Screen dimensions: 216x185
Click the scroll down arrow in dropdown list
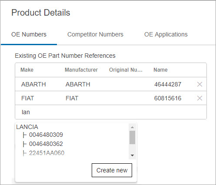point(132,155)
